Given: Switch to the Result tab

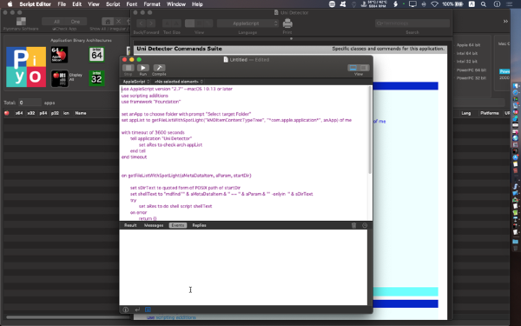Looking at the screenshot, I should click(130, 225).
